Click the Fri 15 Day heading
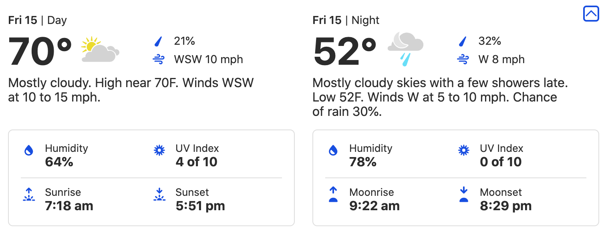 pos(38,20)
